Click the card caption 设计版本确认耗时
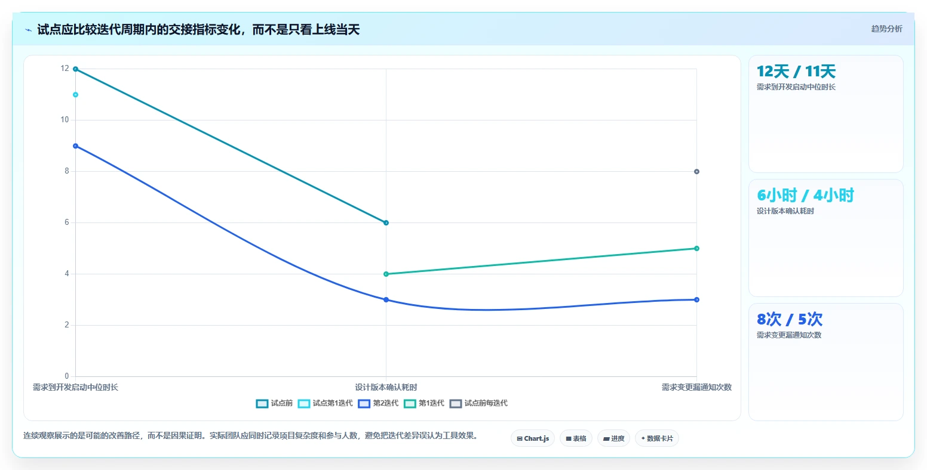The height and width of the screenshot is (470, 927). pos(785,211)
